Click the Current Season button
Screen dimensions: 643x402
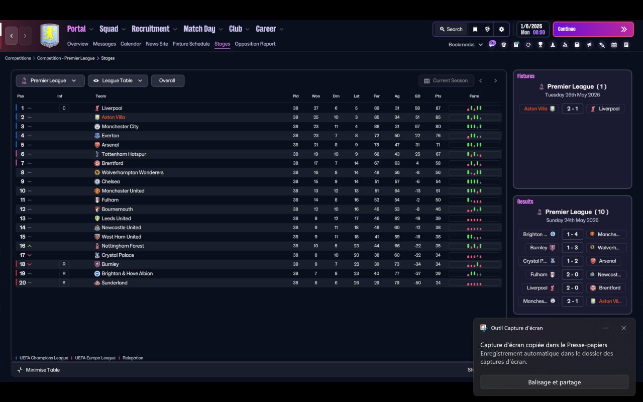[446, 80]
